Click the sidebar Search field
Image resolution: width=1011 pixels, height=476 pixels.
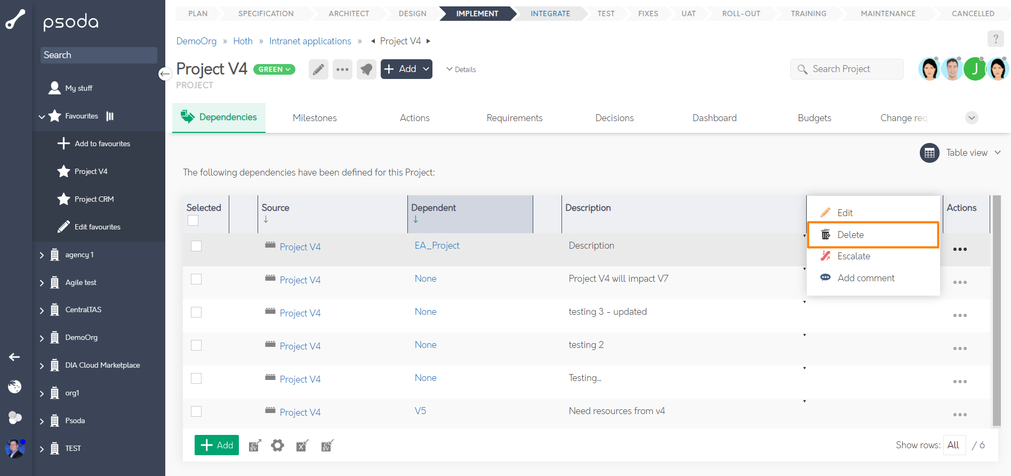[x=99, y=55]
